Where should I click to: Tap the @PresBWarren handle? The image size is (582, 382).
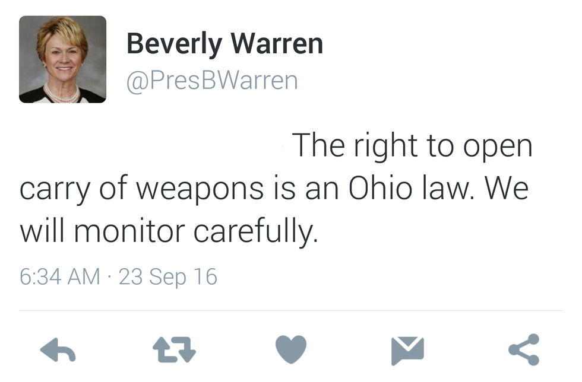coord(212,81)
